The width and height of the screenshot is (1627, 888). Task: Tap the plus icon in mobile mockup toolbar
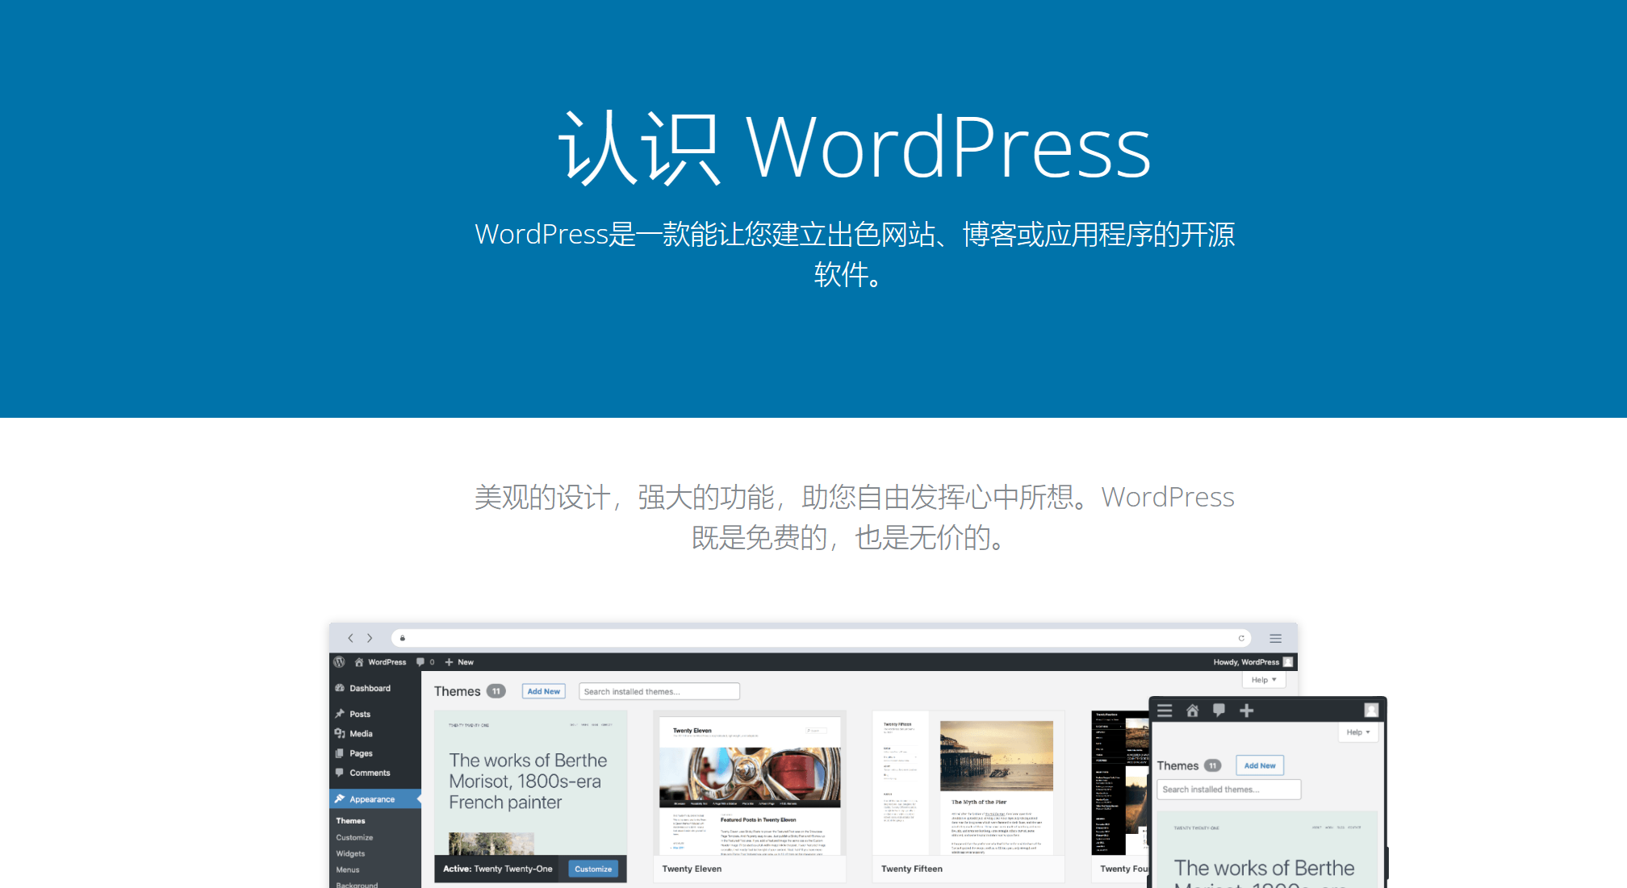(1247, 711)
